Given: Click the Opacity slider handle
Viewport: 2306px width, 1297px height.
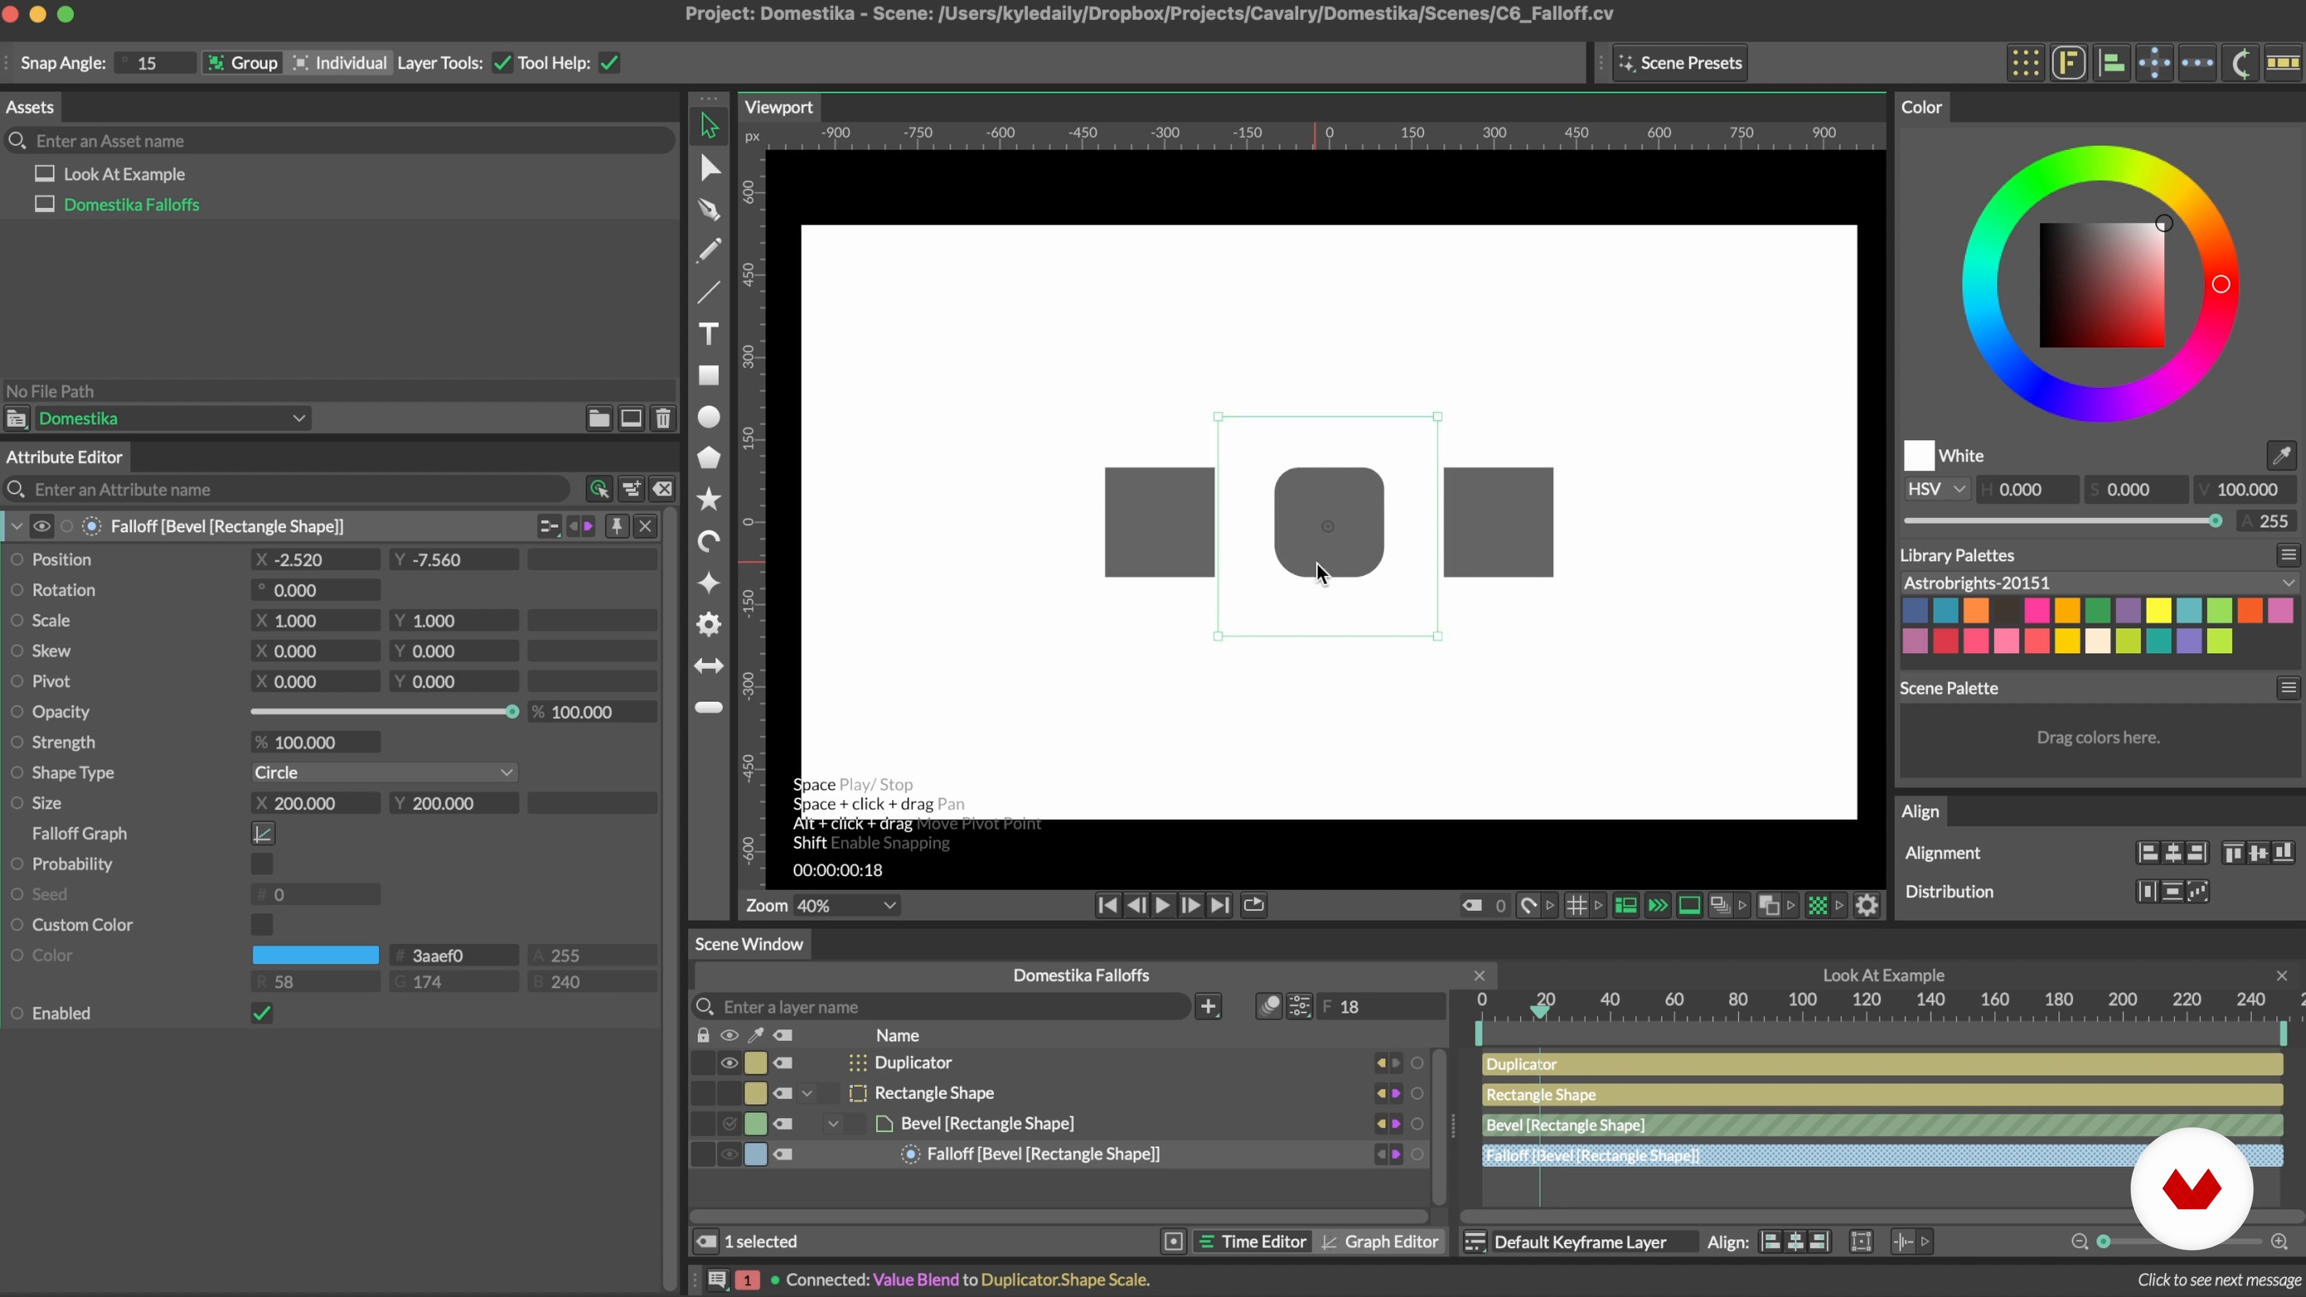Looking at the screenshot, I should [x=512, y=713].
